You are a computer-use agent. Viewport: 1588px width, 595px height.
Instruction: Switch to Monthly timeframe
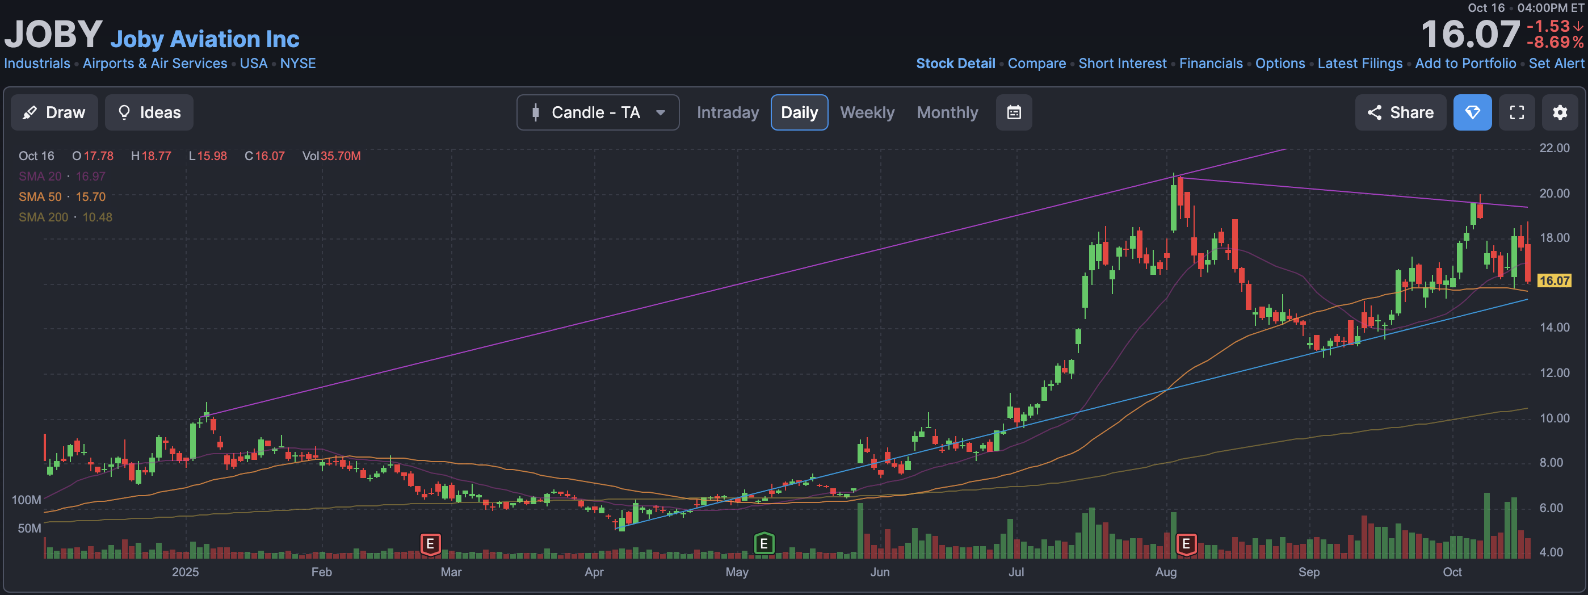(947, 112)
